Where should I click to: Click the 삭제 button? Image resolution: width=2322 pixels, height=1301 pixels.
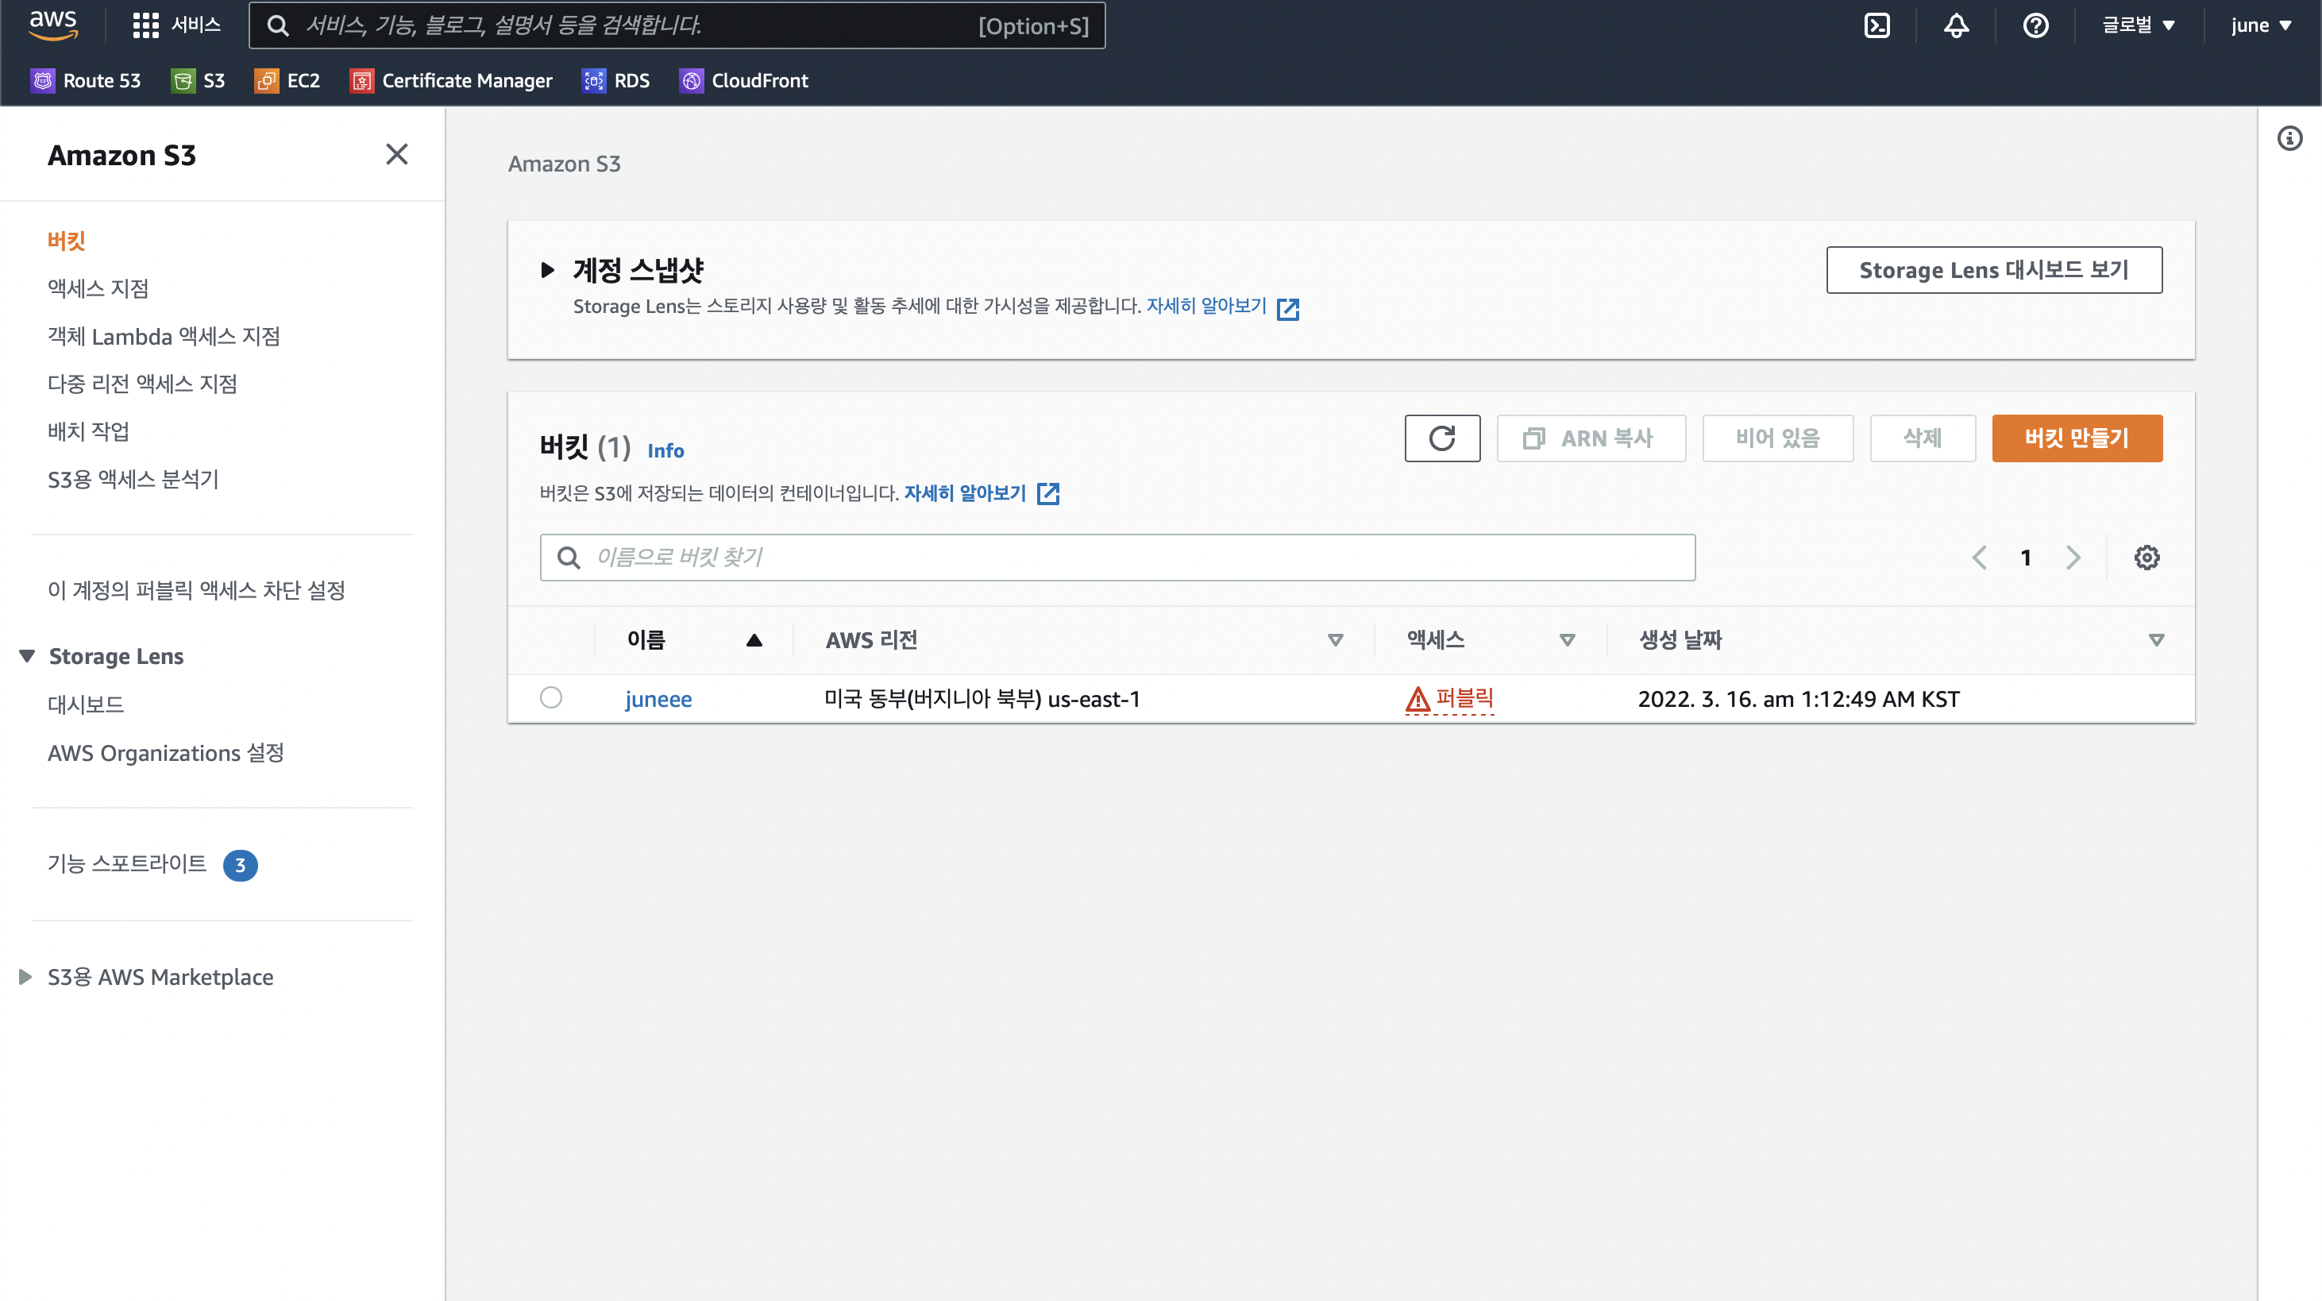click(1922, 438)
